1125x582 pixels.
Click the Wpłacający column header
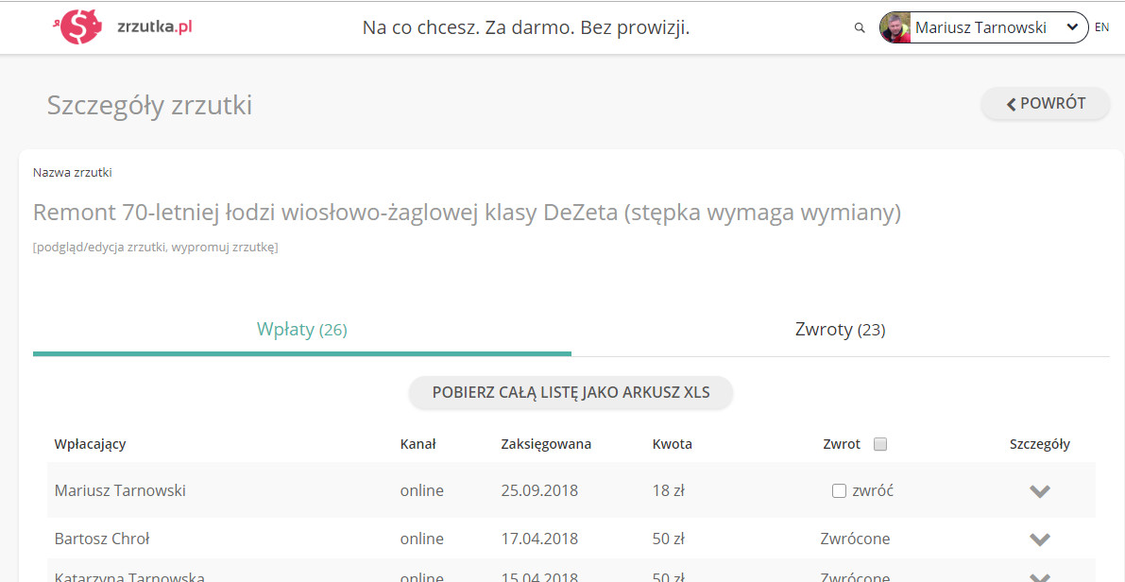tap(91, 444)
